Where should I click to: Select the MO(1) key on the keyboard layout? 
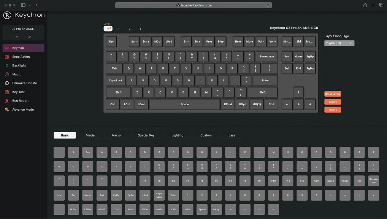click(x=257, y=104)
